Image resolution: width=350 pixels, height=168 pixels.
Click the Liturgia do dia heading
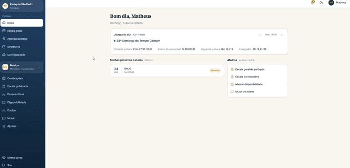click(x=122, y=35)
